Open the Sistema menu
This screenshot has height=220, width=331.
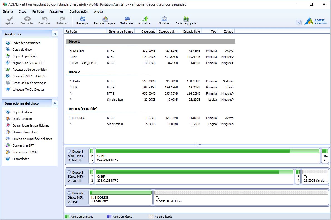(x=8, y=11)
